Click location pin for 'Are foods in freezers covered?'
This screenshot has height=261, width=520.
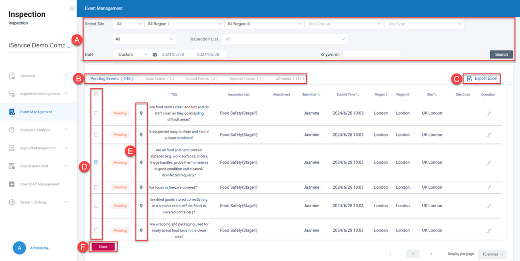[x=141, y=188]
